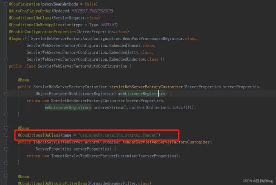Click EmbeddedUndertow in the import list

pyautogui.click(x=127, y=59)
